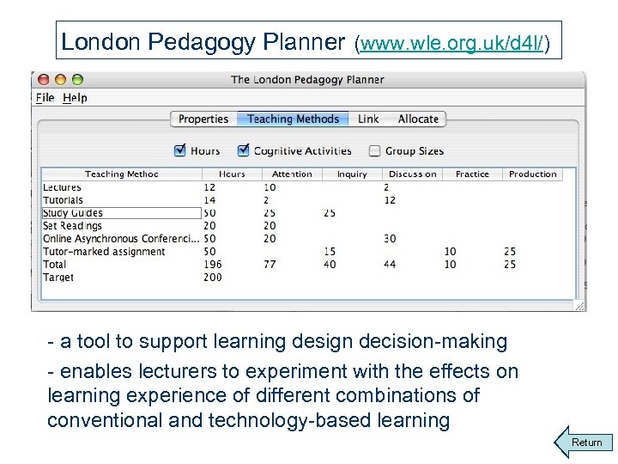Open the Allocate tab
618x464 pixels.
418,119
